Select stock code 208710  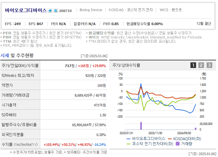tap(65, 11)
